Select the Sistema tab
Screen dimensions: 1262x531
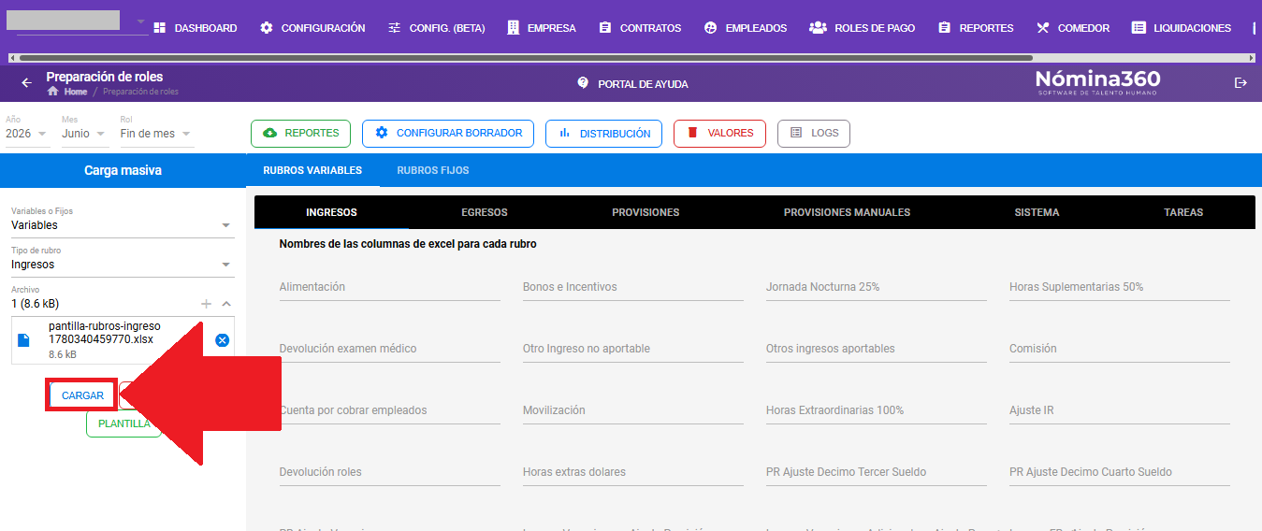coord(1037,212)
